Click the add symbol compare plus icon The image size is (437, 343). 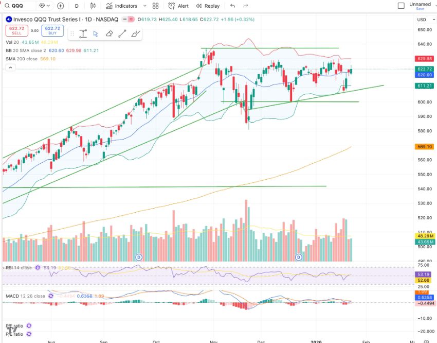[61, 6]
